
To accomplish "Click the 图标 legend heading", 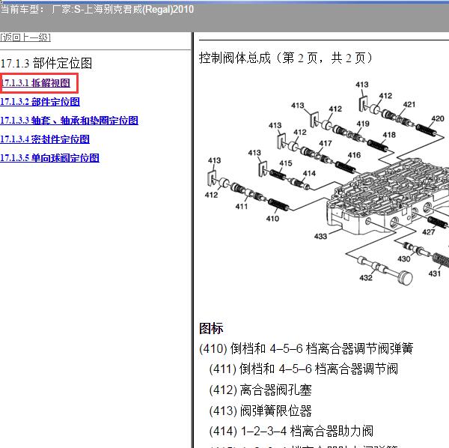I will tap(211, 328).
